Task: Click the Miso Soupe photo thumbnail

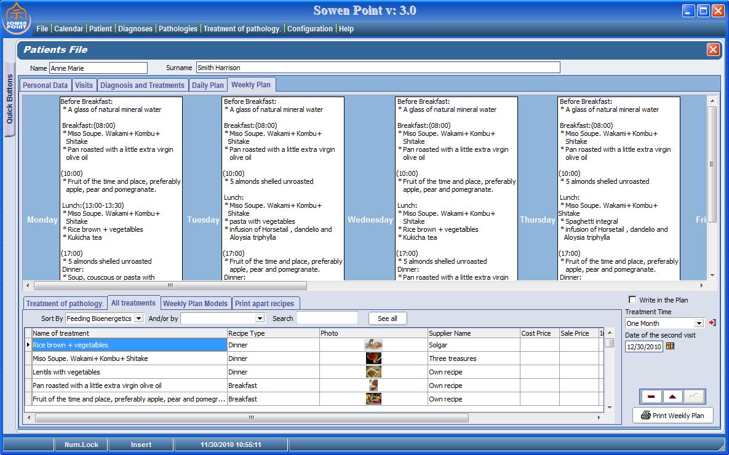Action: point(373,358)
